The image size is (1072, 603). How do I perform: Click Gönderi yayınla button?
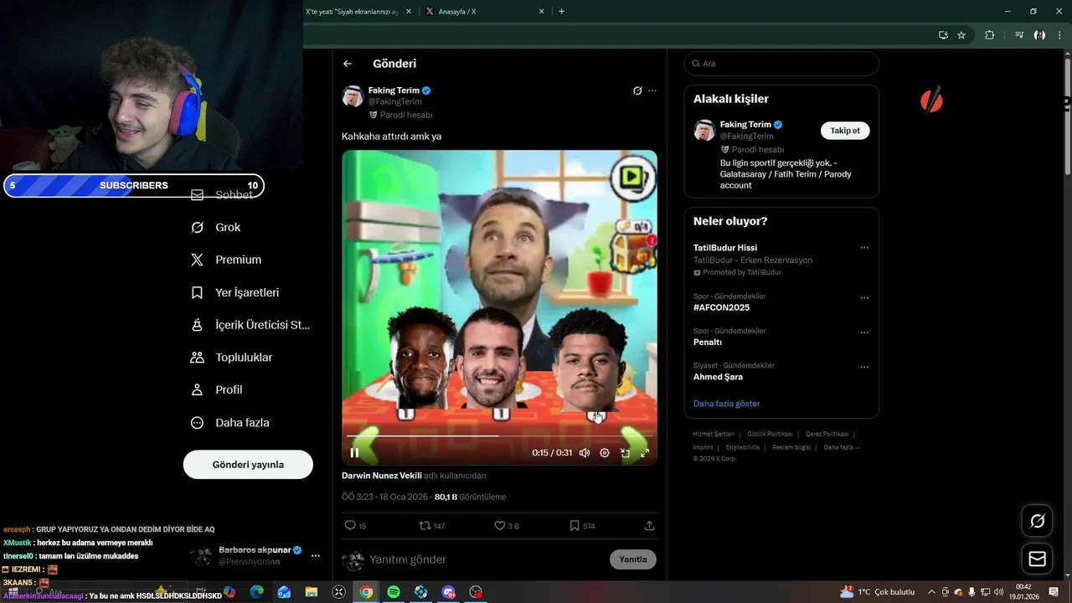click(x=248, y=464)
